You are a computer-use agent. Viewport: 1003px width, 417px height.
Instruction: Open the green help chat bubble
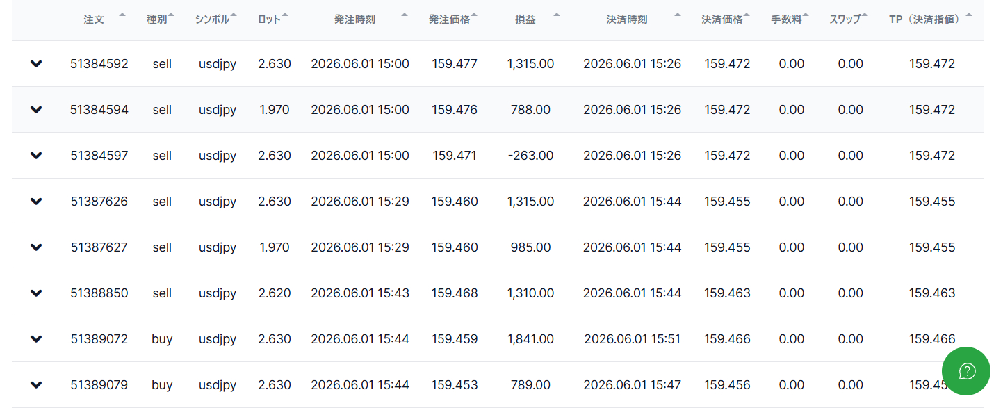(x=966, y=371)
